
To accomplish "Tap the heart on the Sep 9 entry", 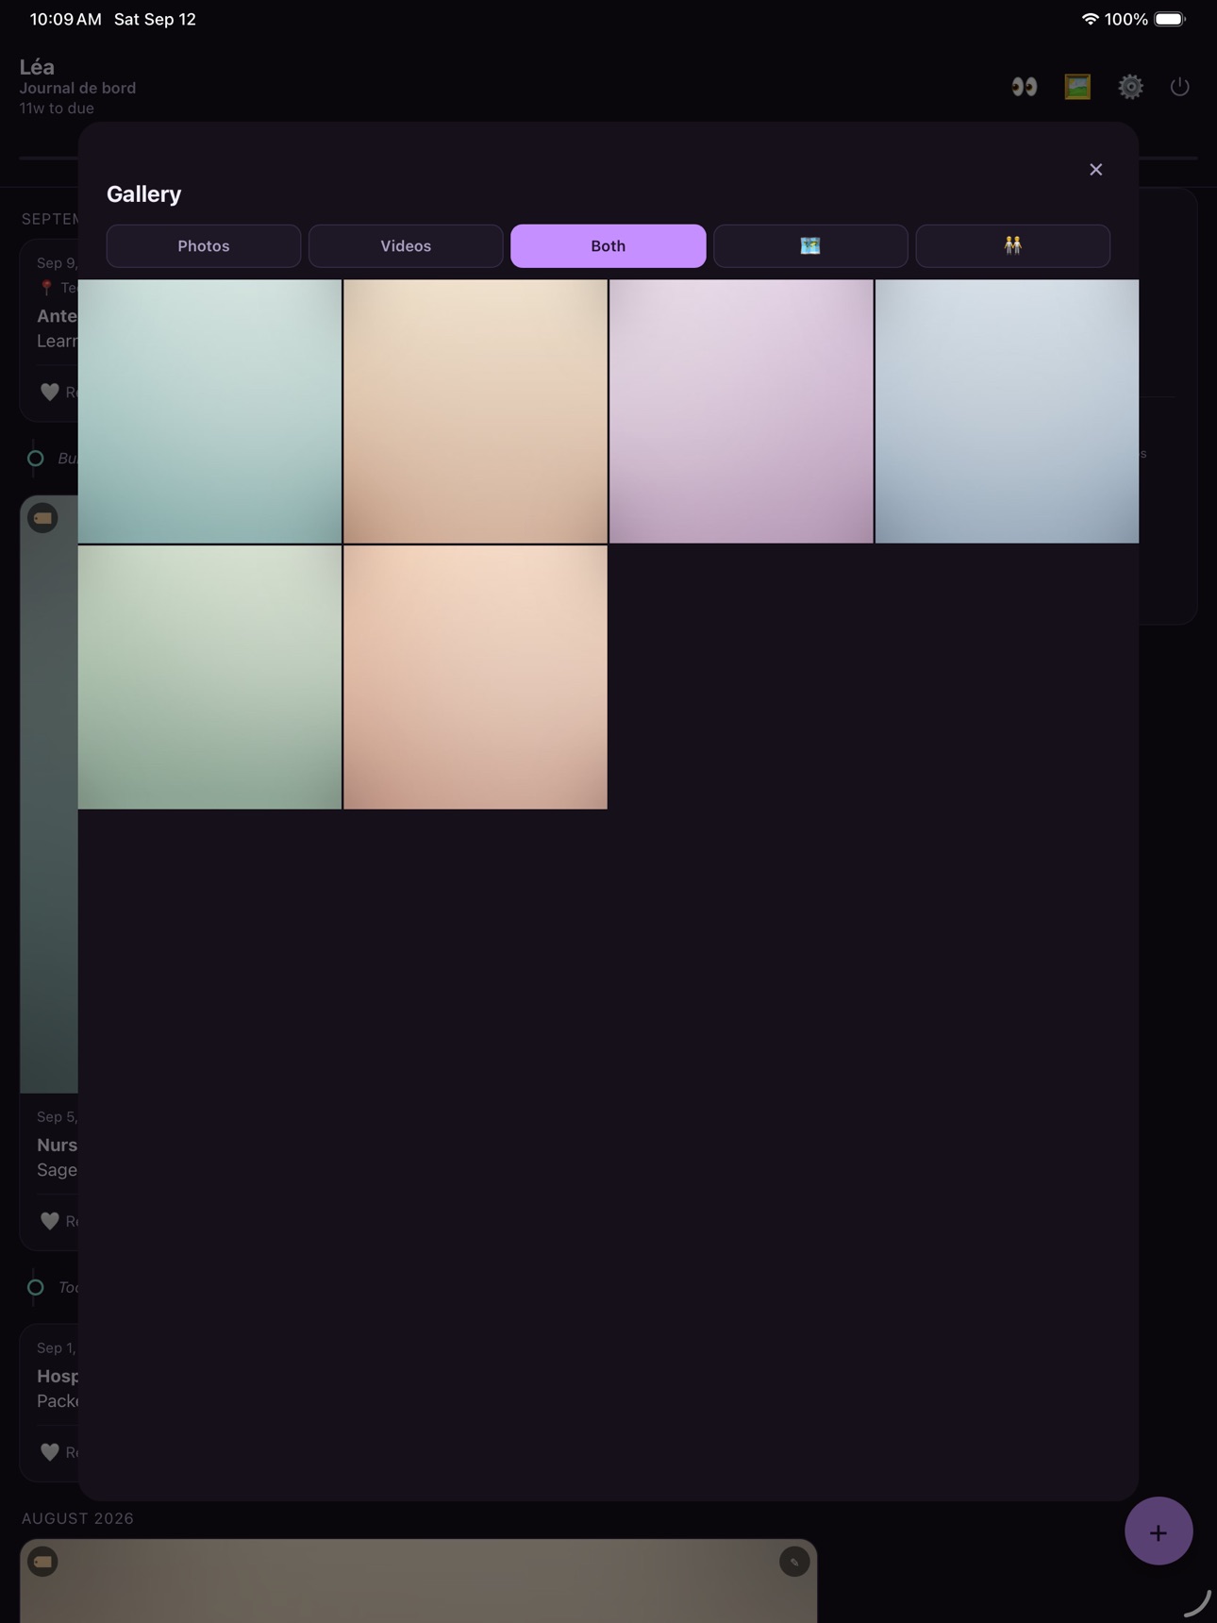I will pyautogui.click(x=50, y=392).
